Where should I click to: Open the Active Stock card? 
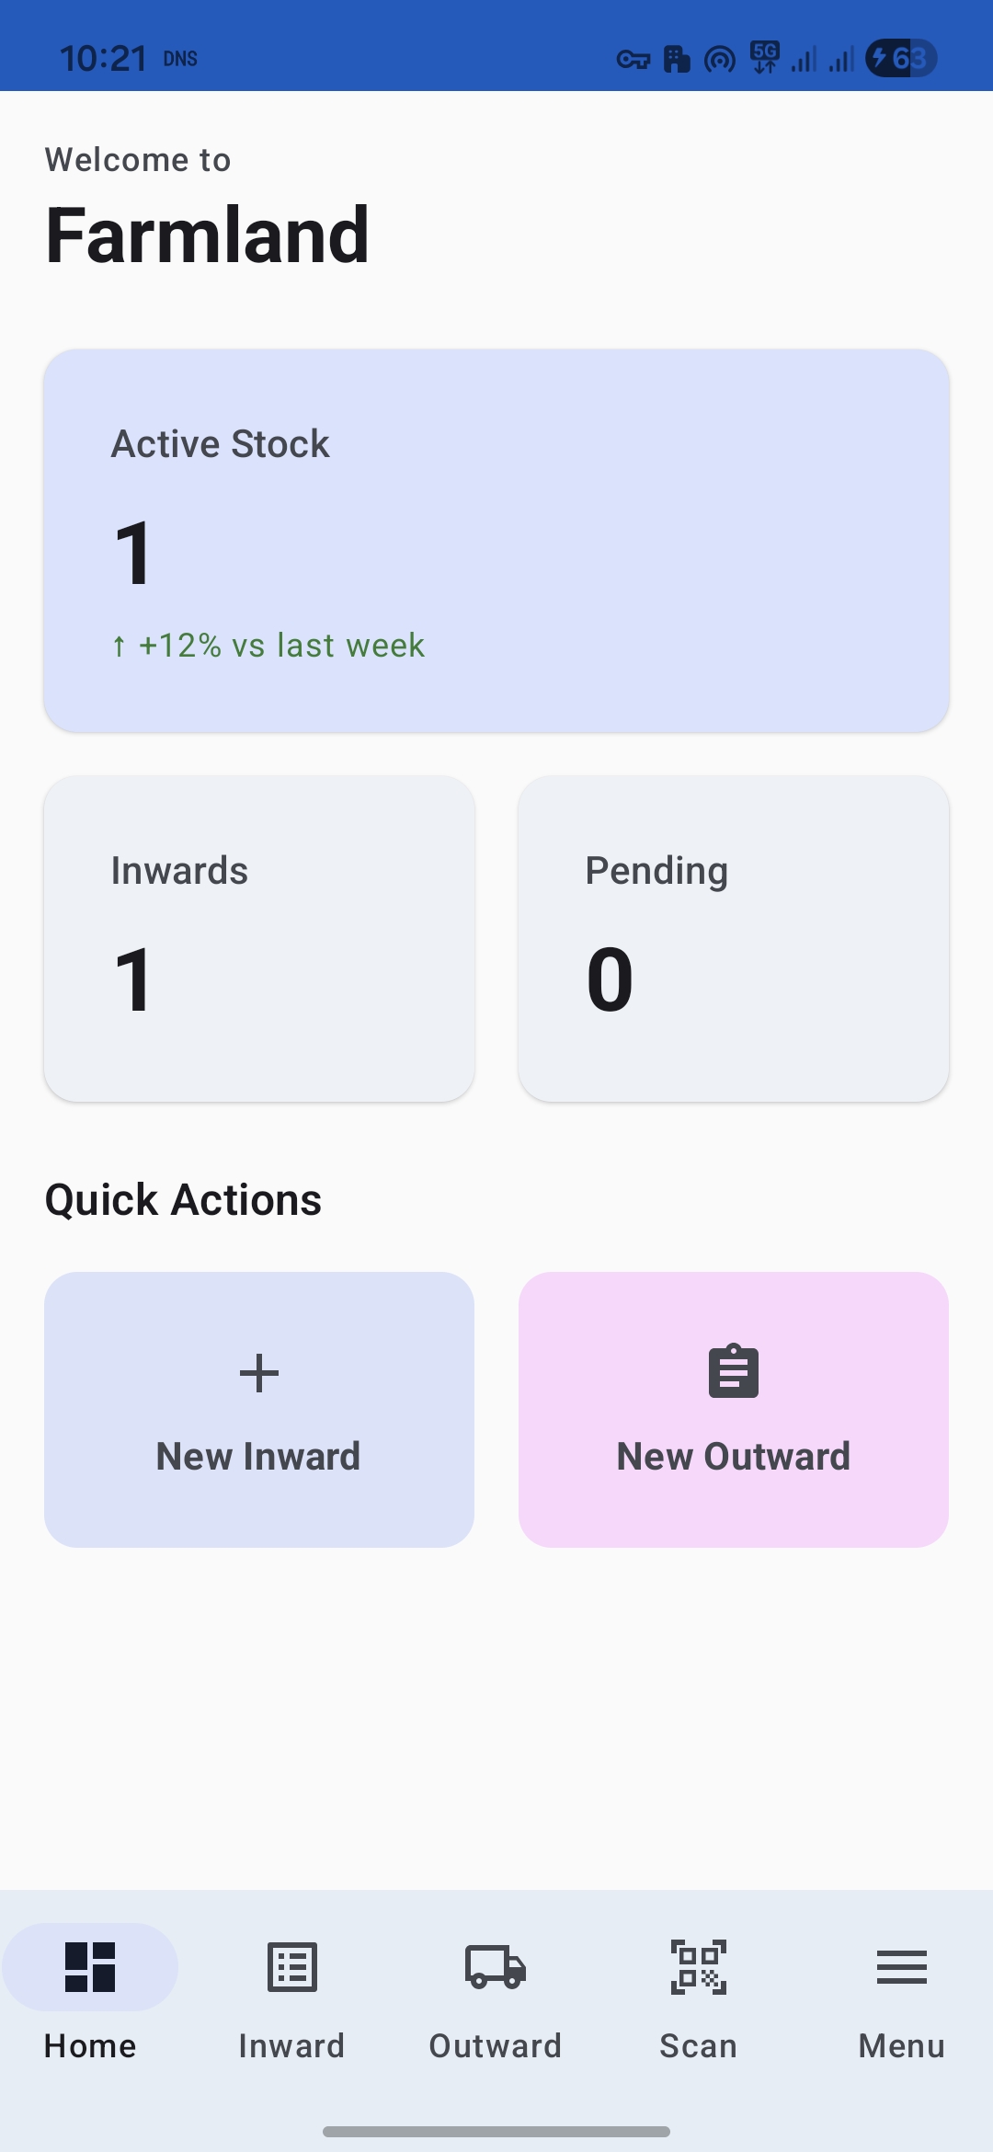[x=496, y=541]
